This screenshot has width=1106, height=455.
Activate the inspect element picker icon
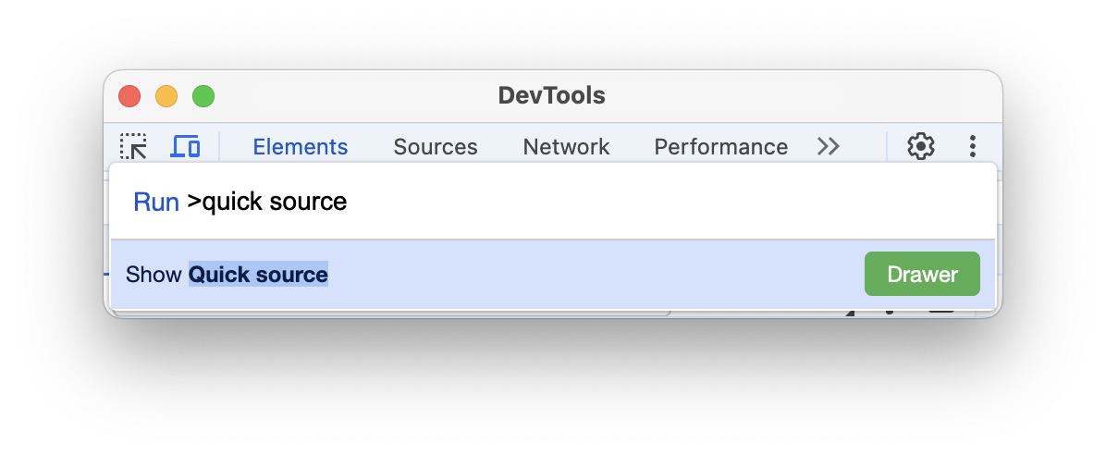point(134,146)
